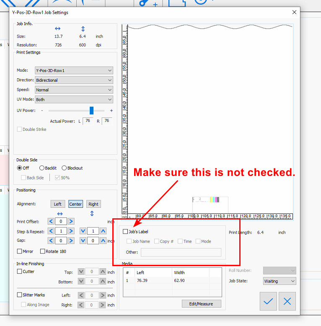This screenshot has width=321, height=326.
Task: Increase Slitter Marks Right value
Action: tap(103, 305)
